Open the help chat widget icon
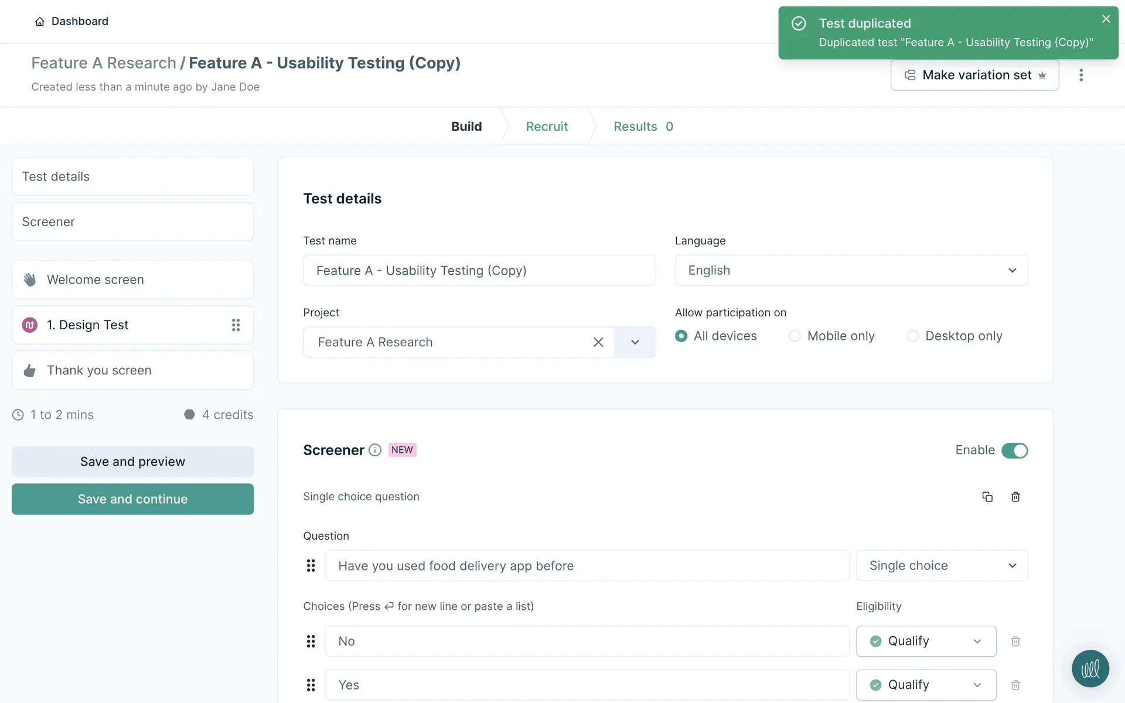 pos(1090,668)
